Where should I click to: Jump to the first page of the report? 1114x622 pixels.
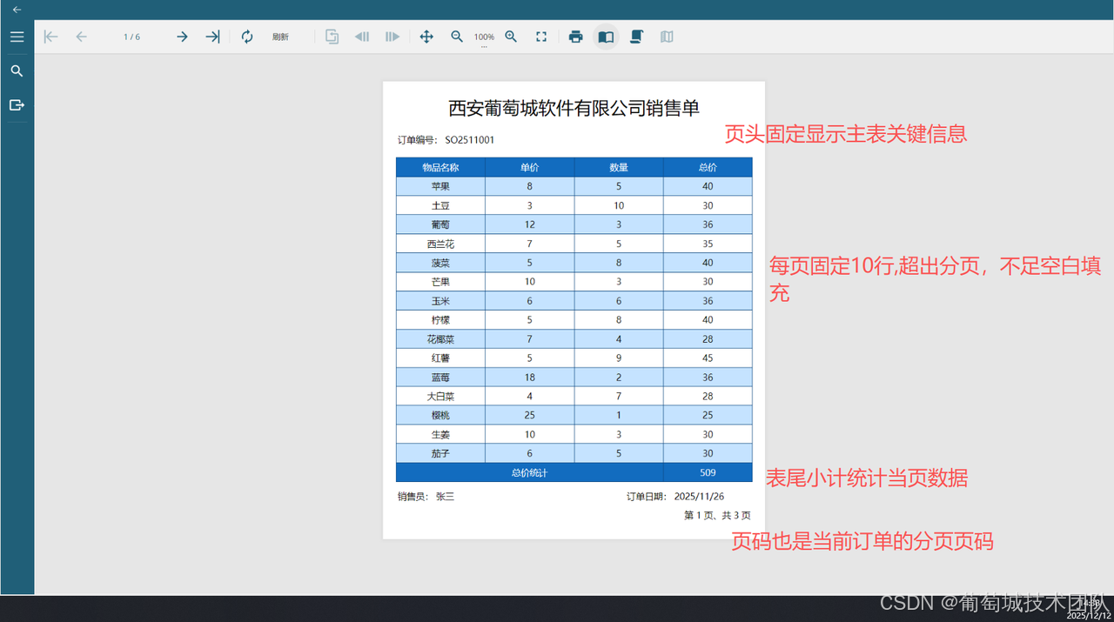click(x=50, y=37)
